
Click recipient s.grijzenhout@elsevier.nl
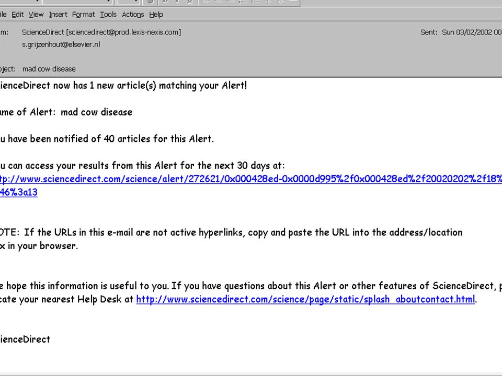tap(61, 44)
